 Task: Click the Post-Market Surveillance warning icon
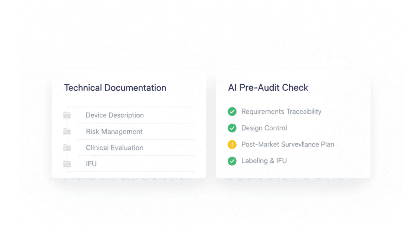[232, 145]
